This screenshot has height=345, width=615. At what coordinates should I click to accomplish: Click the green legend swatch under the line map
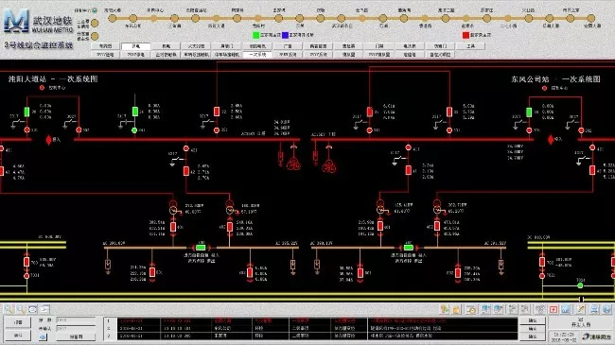click(x=256, y=35)
